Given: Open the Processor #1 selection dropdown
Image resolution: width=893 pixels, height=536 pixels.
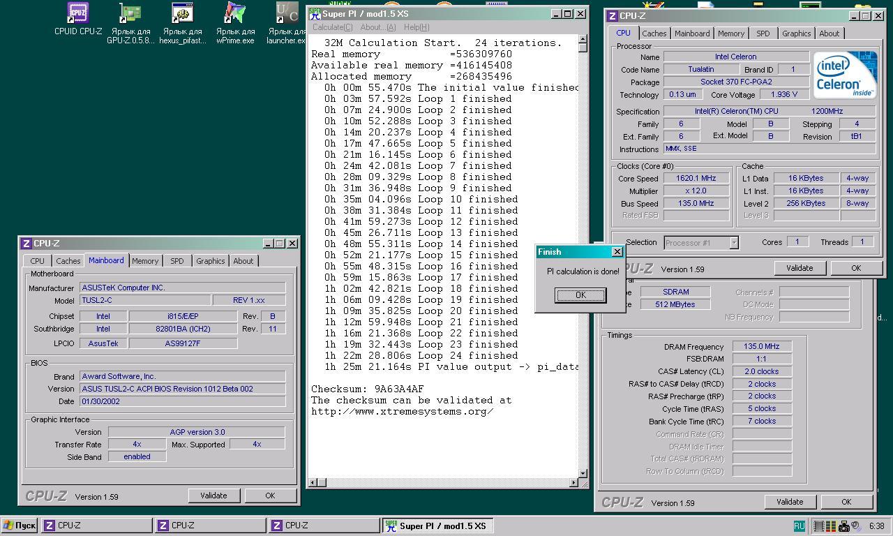Looking at the screenshot, I should coord(701,243).
